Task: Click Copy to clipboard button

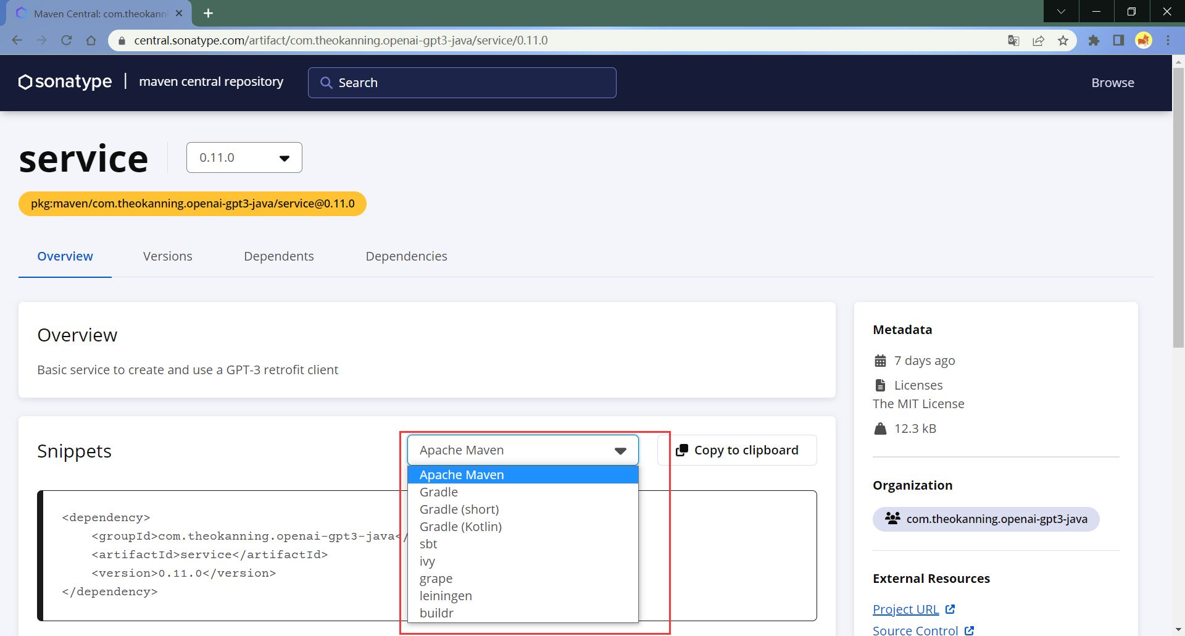Action: pos(737,450)
